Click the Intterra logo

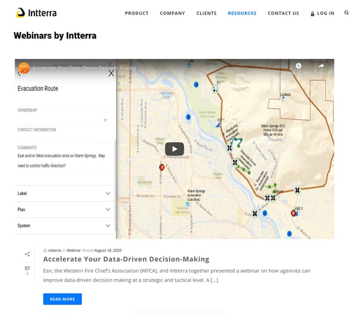coord(36,12)
